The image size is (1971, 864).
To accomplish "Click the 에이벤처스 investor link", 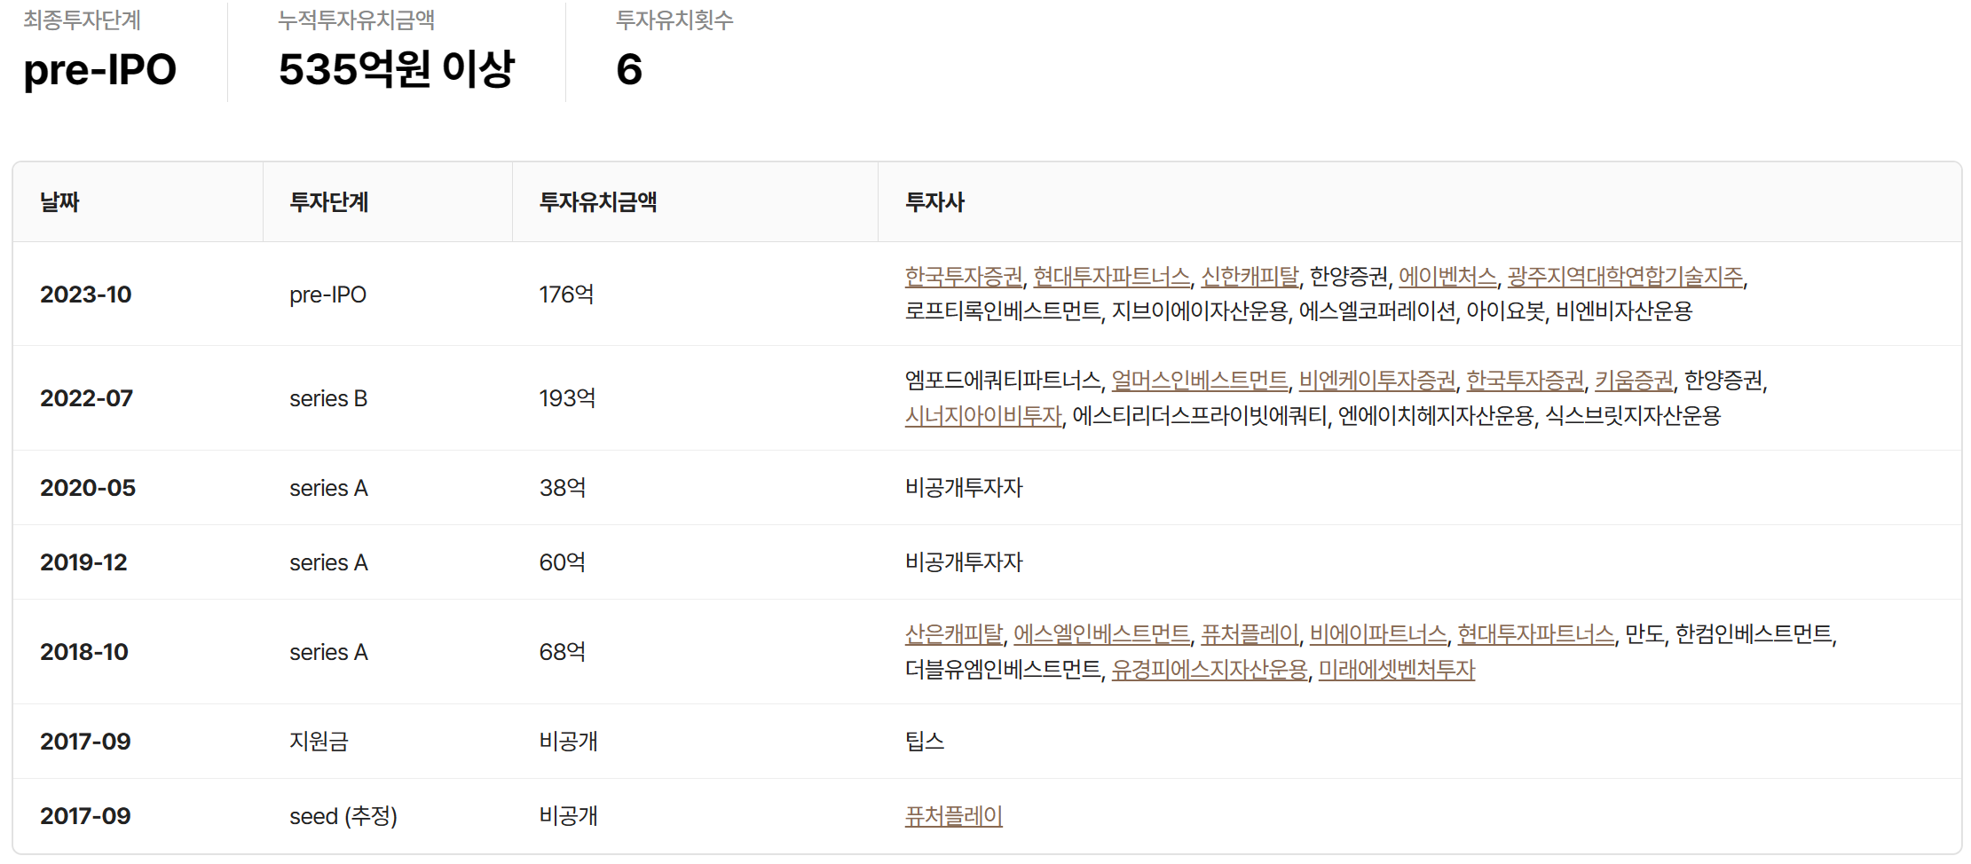I will (x=1447, y=277).
